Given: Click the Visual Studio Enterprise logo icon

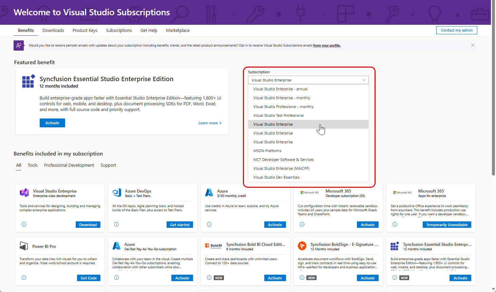Looking at the screenshot, I should (x=24, y=193).
